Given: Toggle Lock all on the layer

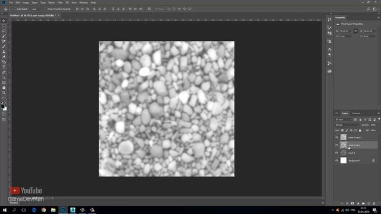Looking at the screenshot, I should [x=360, y=131].
